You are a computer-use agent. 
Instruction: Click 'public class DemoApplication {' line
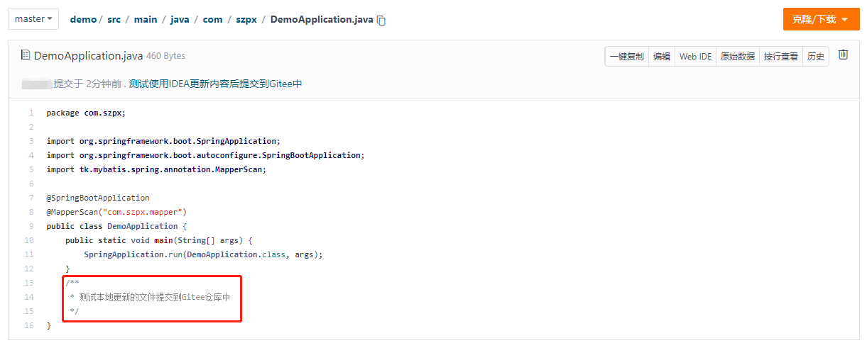pyautogui.click(x=116, y=226)
